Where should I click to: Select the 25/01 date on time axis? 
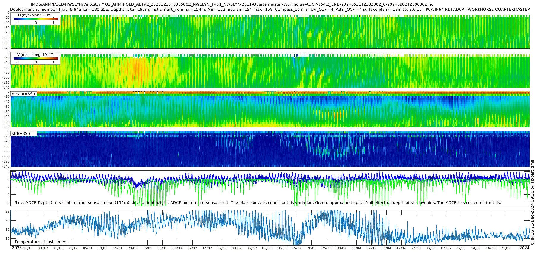point(147,248)
